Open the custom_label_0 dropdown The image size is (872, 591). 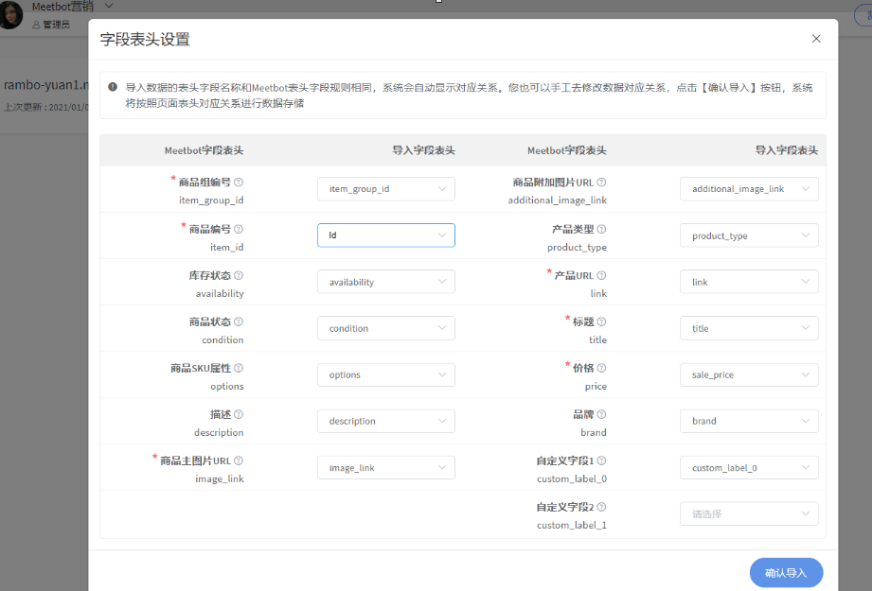(749, 467)
